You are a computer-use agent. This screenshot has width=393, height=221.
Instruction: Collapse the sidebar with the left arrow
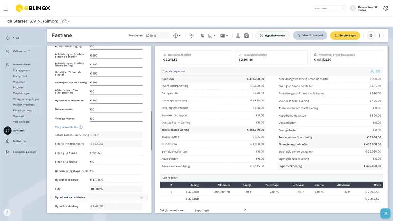click(7, 212)
